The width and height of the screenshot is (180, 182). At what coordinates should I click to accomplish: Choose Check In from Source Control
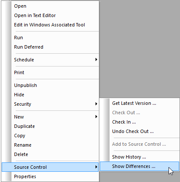(x=139, y=122)
